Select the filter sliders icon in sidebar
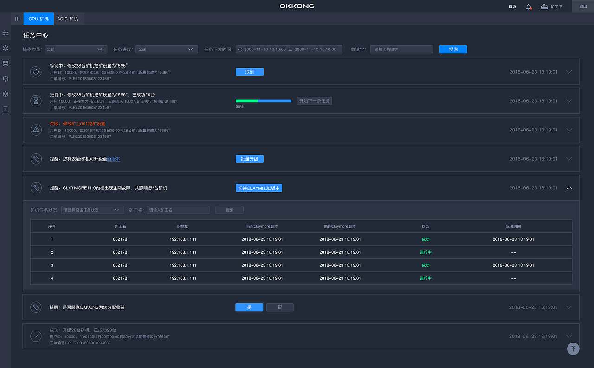This screenshot has width=594, height=368. (6, 33)
